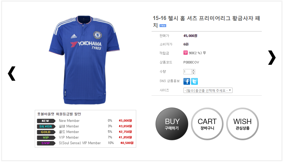Image resolution: width=283 pixels, height=162 pixels.
Task: Add item with the CART button
Action: point(207,124)
